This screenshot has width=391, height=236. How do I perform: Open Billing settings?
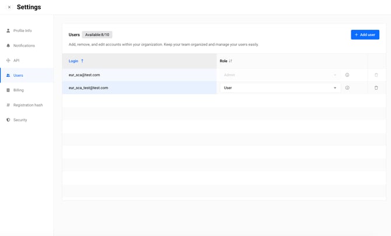pos(27,90)
